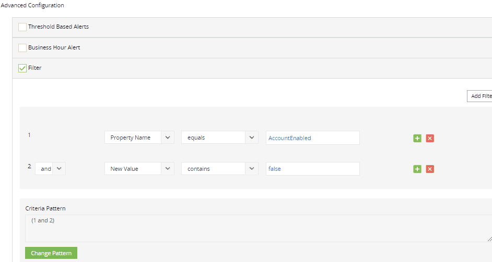The width and height of the screenshot is (492, 262).
Task: Add a filter row after row 1
Action: click(x=417, y=138)
